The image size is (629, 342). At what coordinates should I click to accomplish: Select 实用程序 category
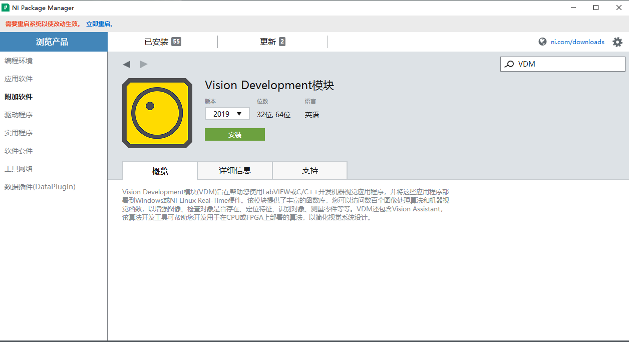(x=19, y=133)
